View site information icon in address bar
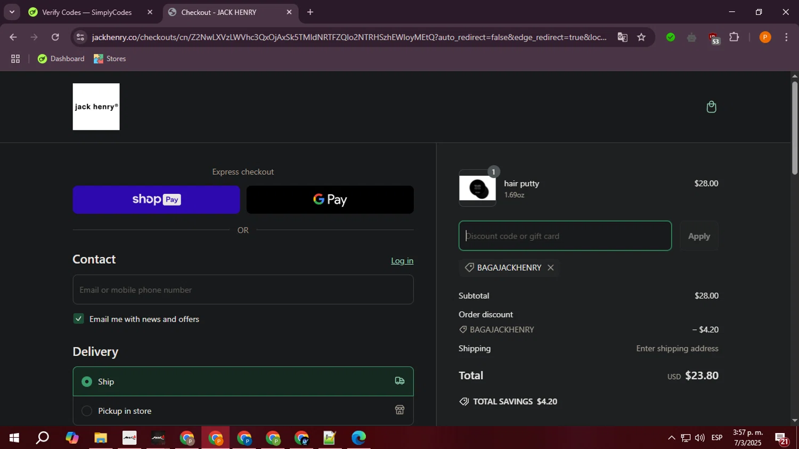 [x=80, y=37]
